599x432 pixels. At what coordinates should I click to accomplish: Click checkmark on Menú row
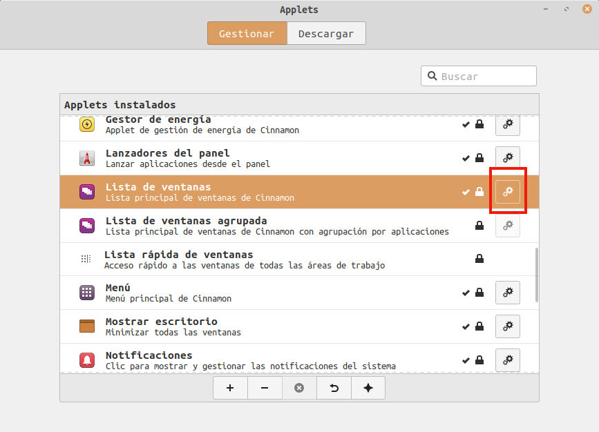(x=466, y=293)
